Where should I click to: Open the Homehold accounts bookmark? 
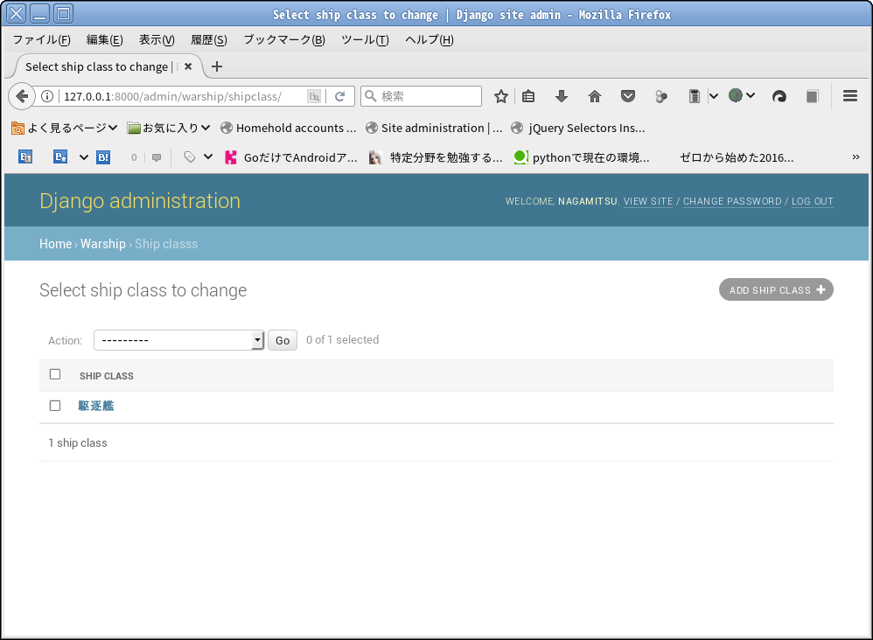point(289,128)
